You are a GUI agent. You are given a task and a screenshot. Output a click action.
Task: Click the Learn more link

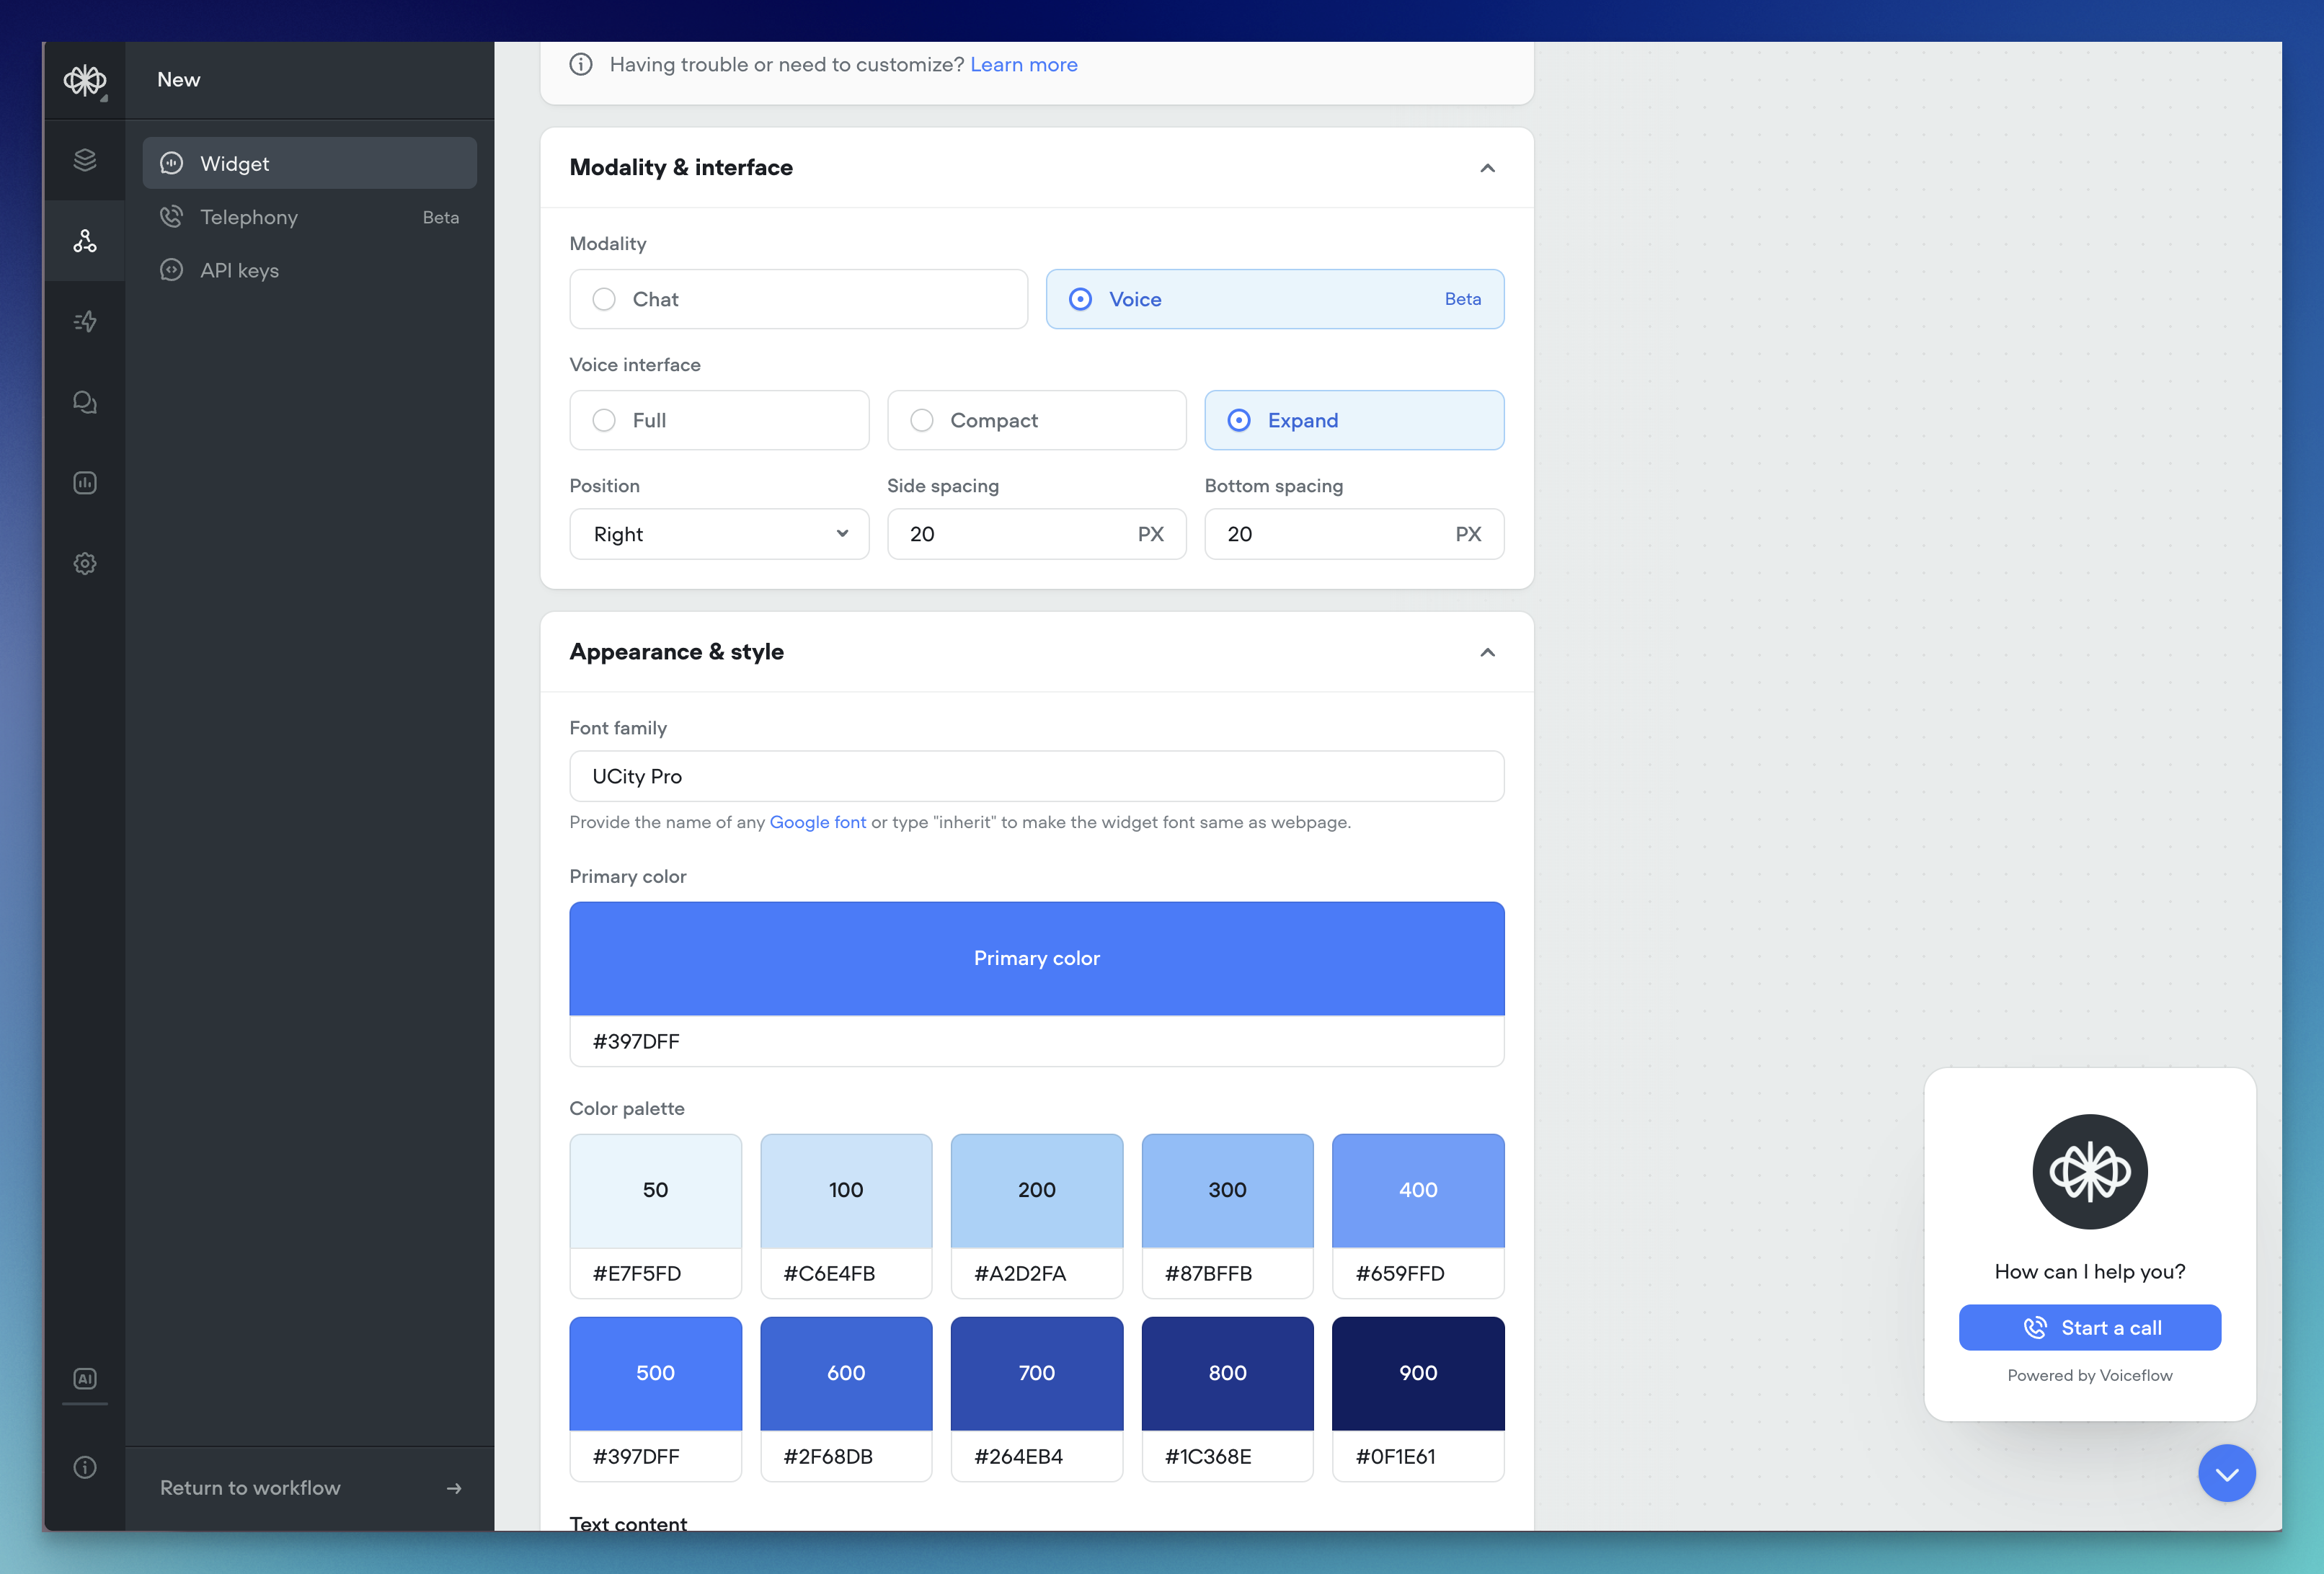click(1023, 64)
